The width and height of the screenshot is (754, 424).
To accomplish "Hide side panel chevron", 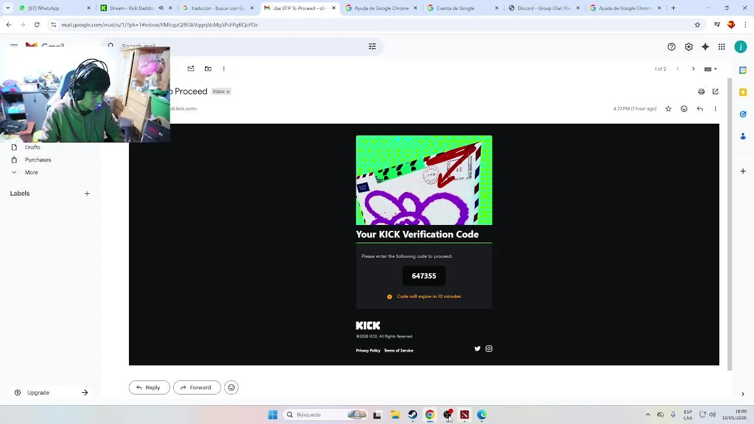I will 743,394.
